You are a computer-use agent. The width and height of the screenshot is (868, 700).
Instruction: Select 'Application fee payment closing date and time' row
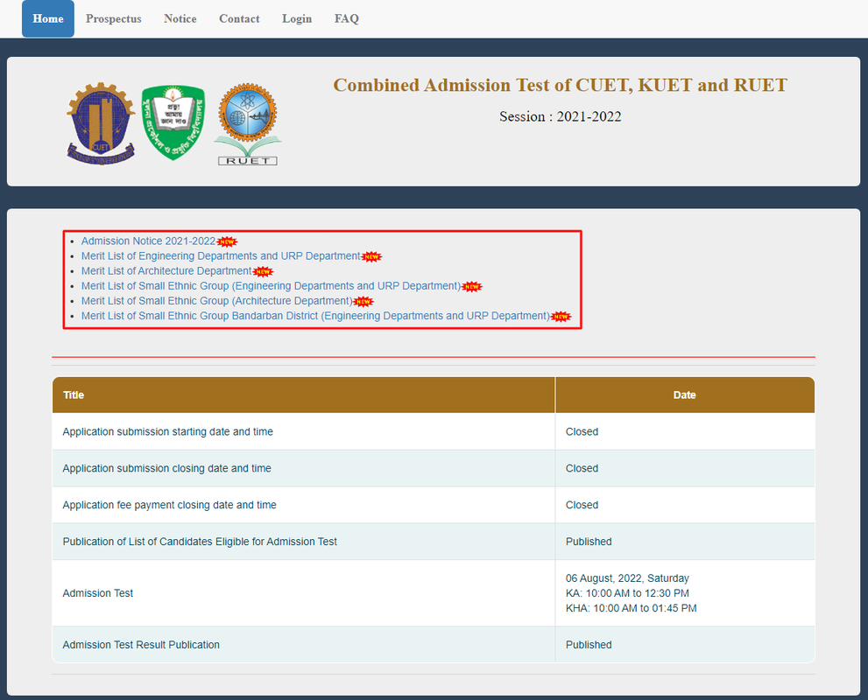(434, 505)
